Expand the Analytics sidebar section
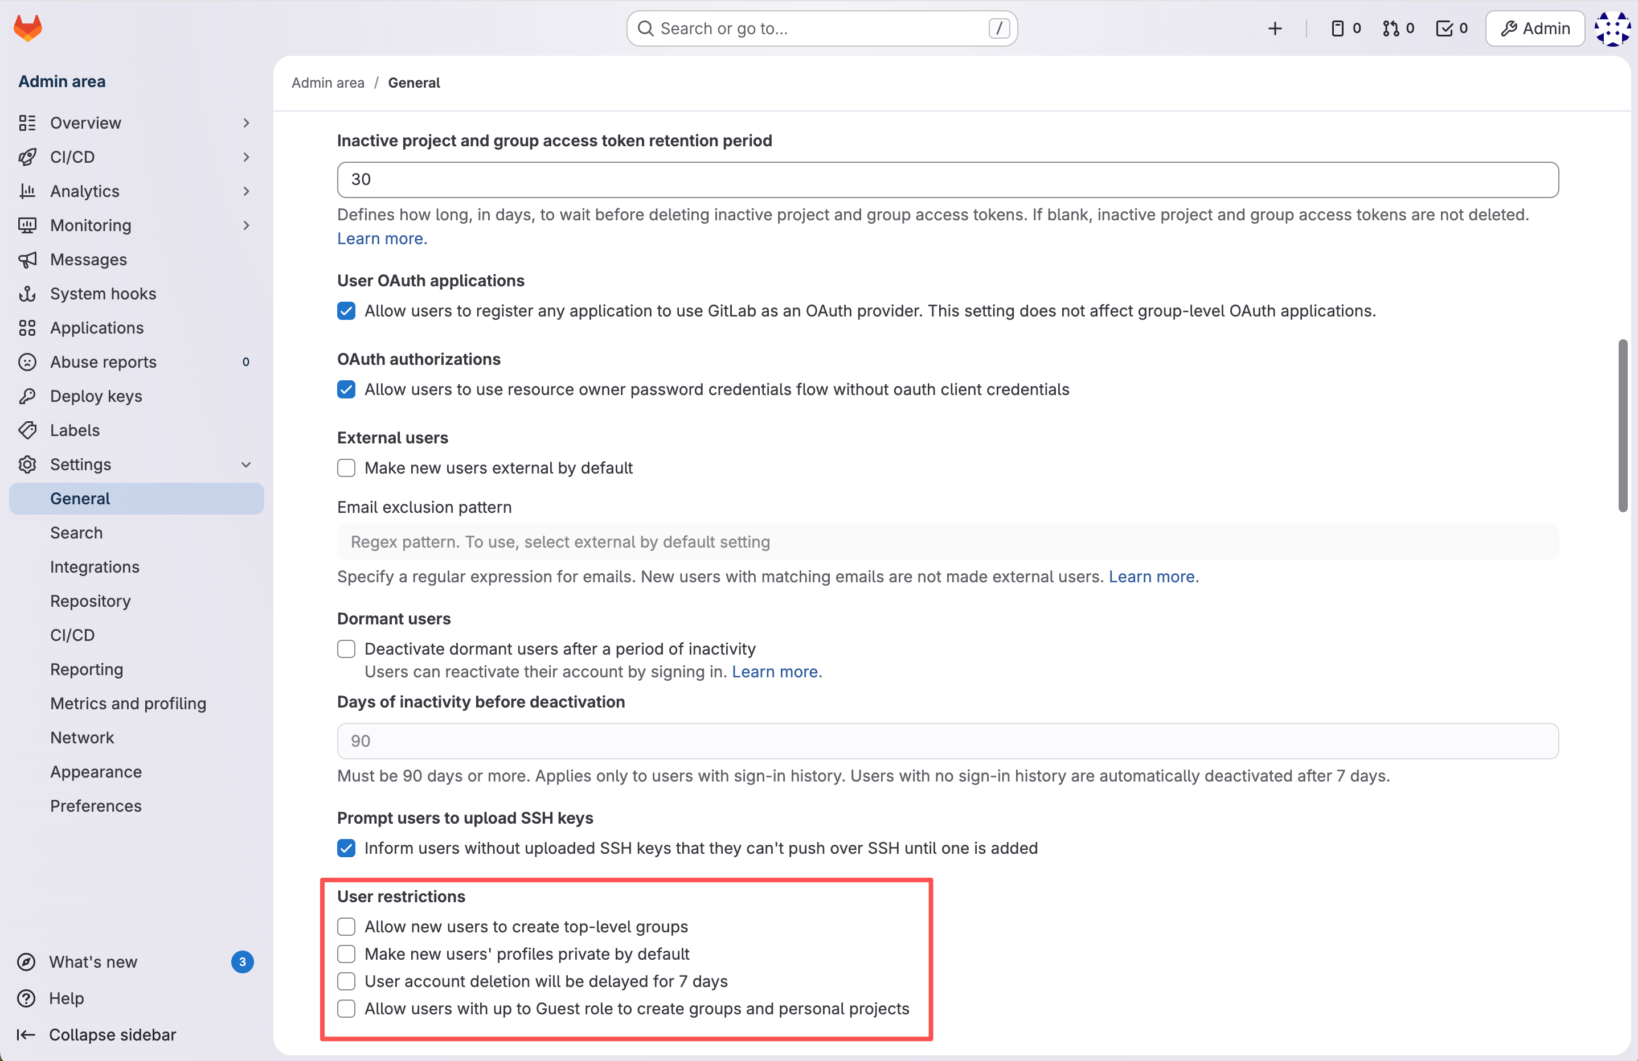This screenshot has height=1061, width=1638. (x=245, y=191)
